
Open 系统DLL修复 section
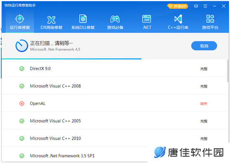[x=83, y=22]
